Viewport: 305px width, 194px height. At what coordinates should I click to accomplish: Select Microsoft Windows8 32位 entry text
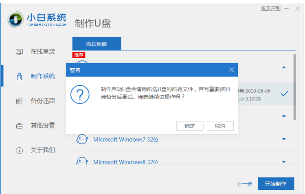[x=126, y=162]
